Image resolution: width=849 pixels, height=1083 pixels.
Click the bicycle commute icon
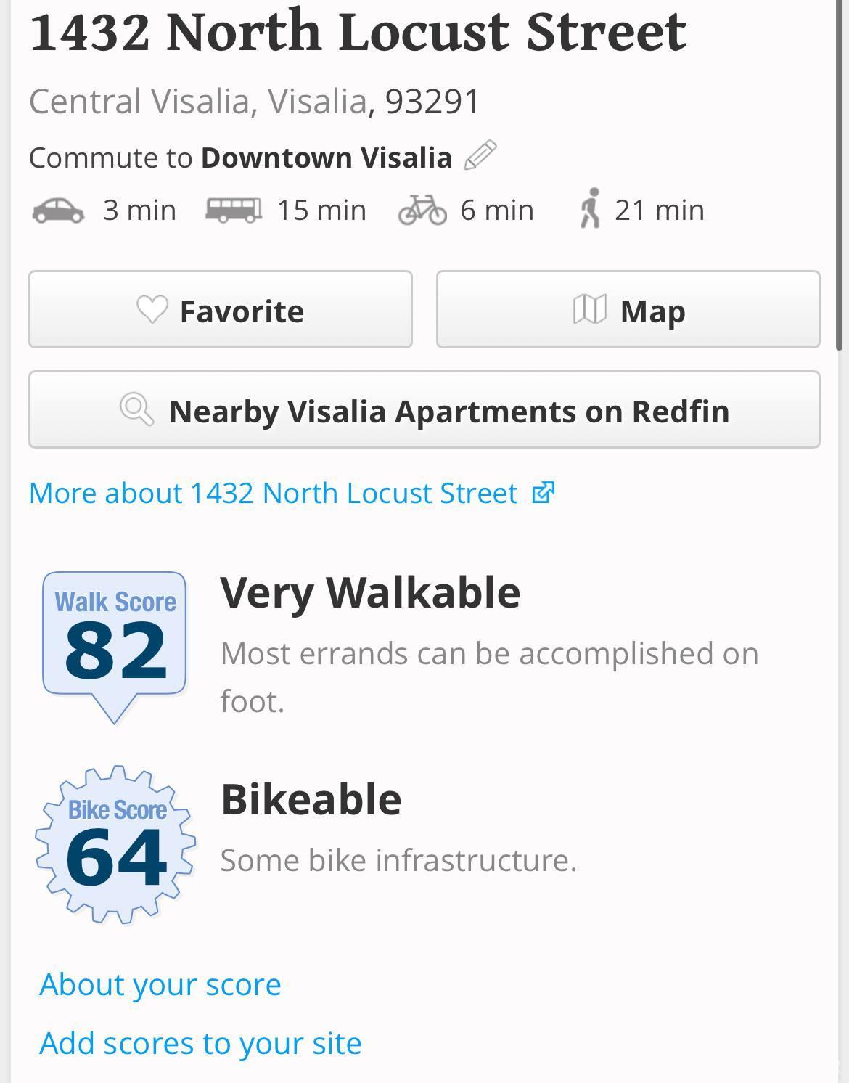point(422,210)
